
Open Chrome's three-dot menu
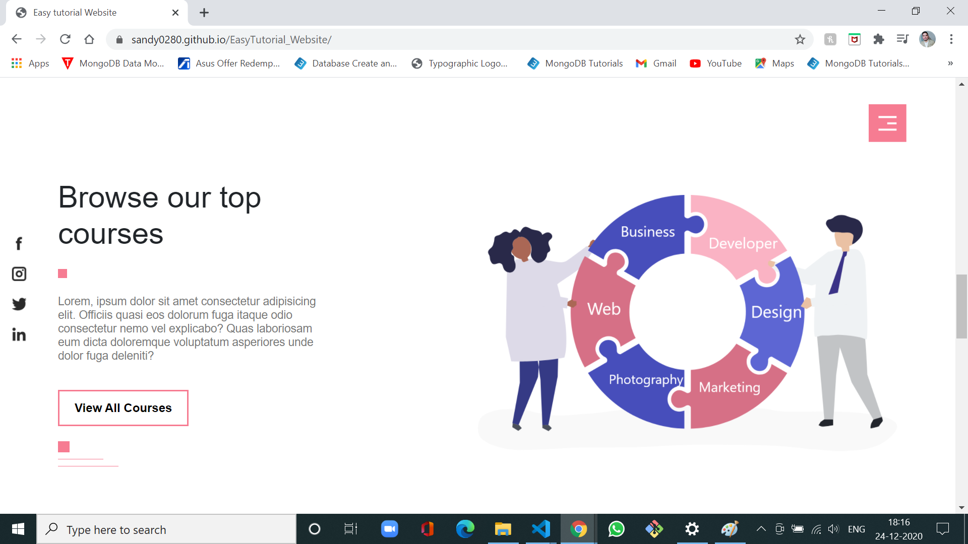pos(951,39)
